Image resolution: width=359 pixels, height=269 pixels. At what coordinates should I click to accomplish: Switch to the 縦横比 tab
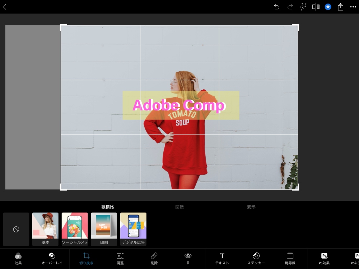click(108, 207)
